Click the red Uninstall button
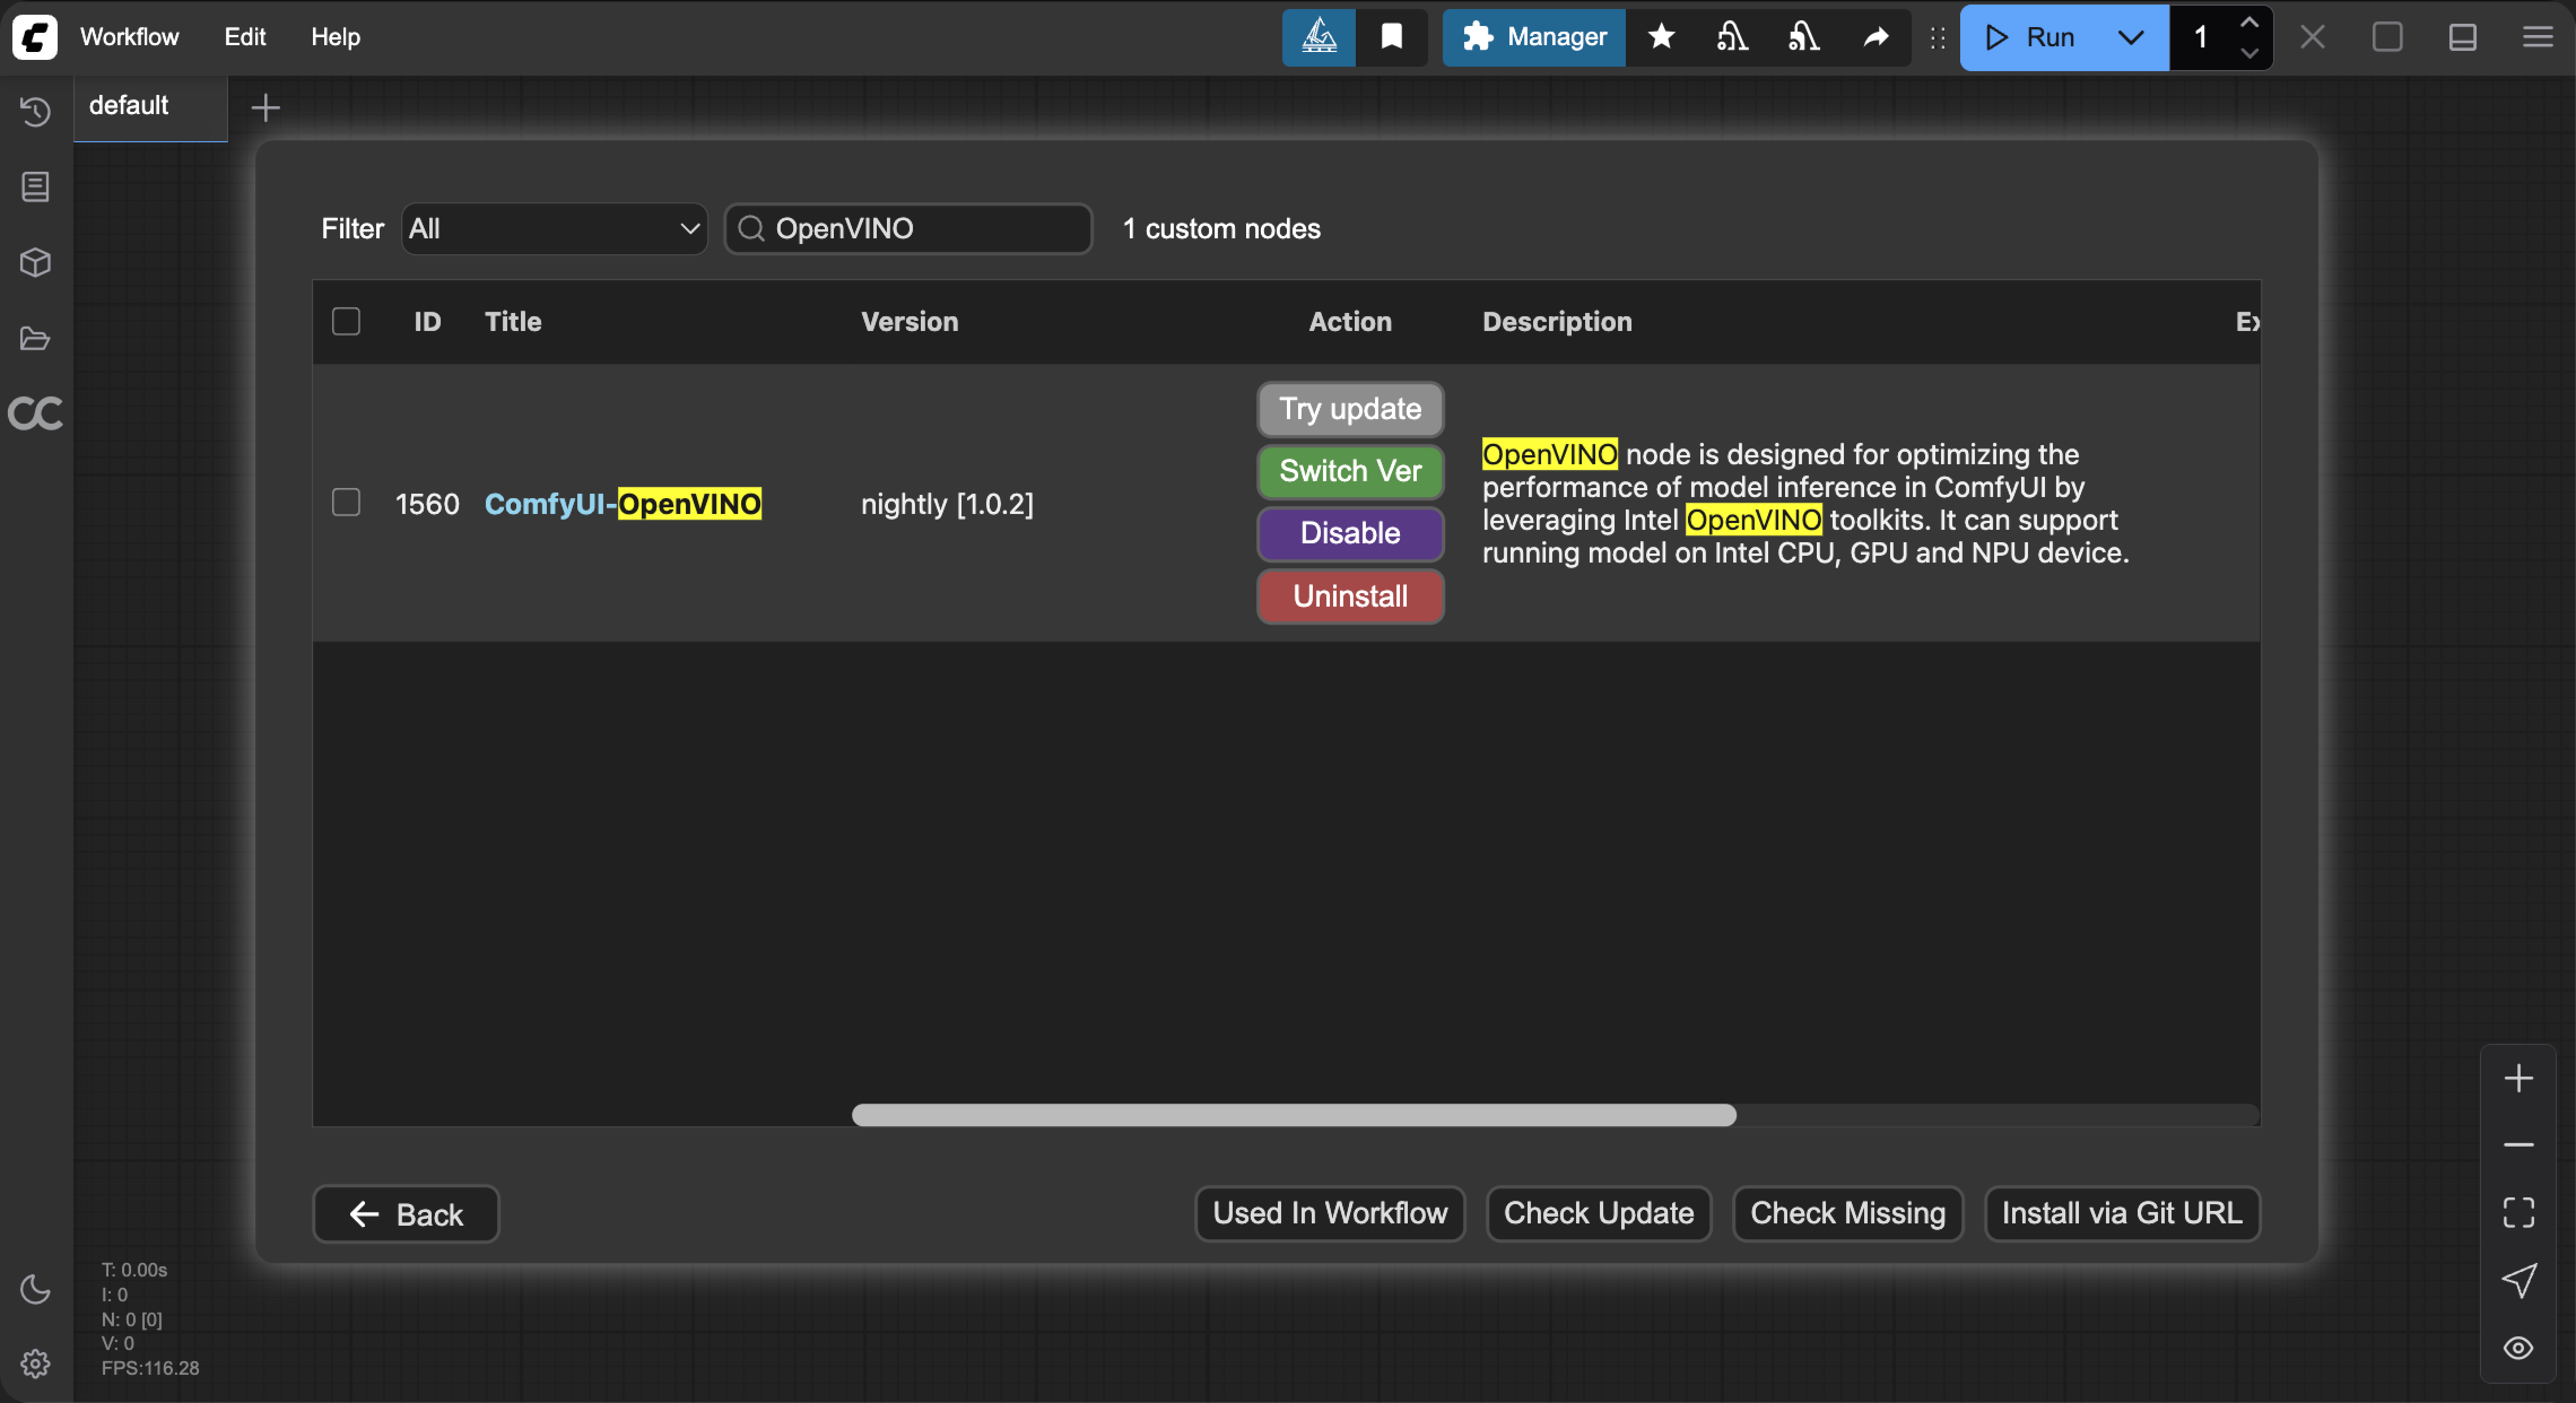Viewport: 2576px width, 1403px height. (x=1350, y=596)
